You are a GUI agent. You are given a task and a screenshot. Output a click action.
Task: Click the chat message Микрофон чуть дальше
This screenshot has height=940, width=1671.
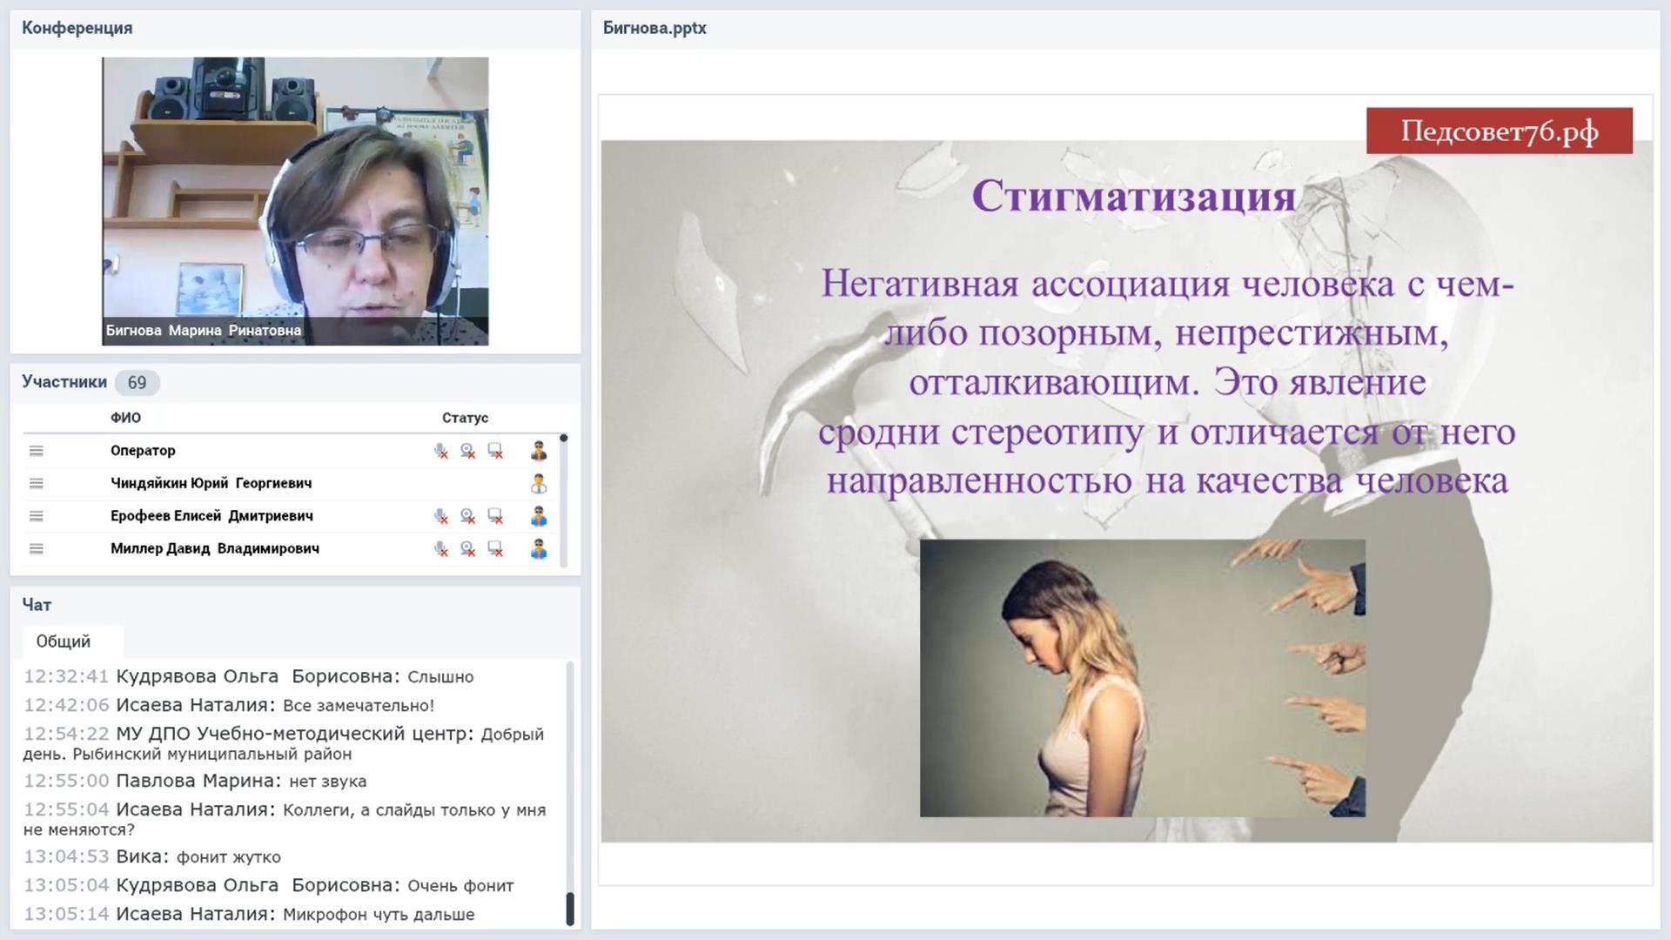point(249,914)
